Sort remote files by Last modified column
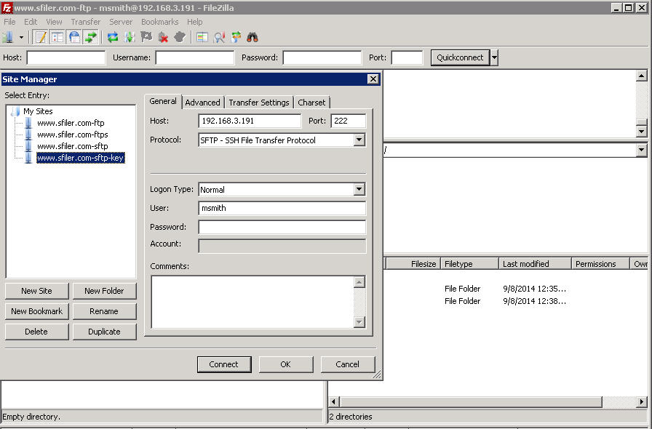 pyautogui.click(x=535, y=264)
